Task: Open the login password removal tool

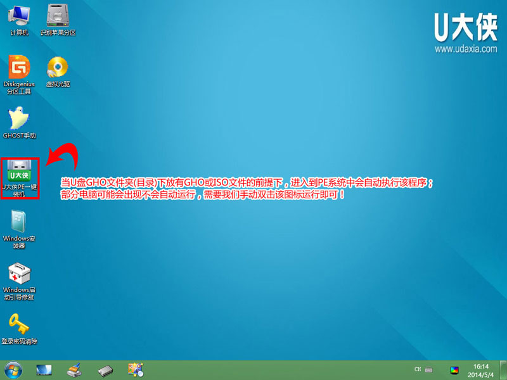Action: 19,327
